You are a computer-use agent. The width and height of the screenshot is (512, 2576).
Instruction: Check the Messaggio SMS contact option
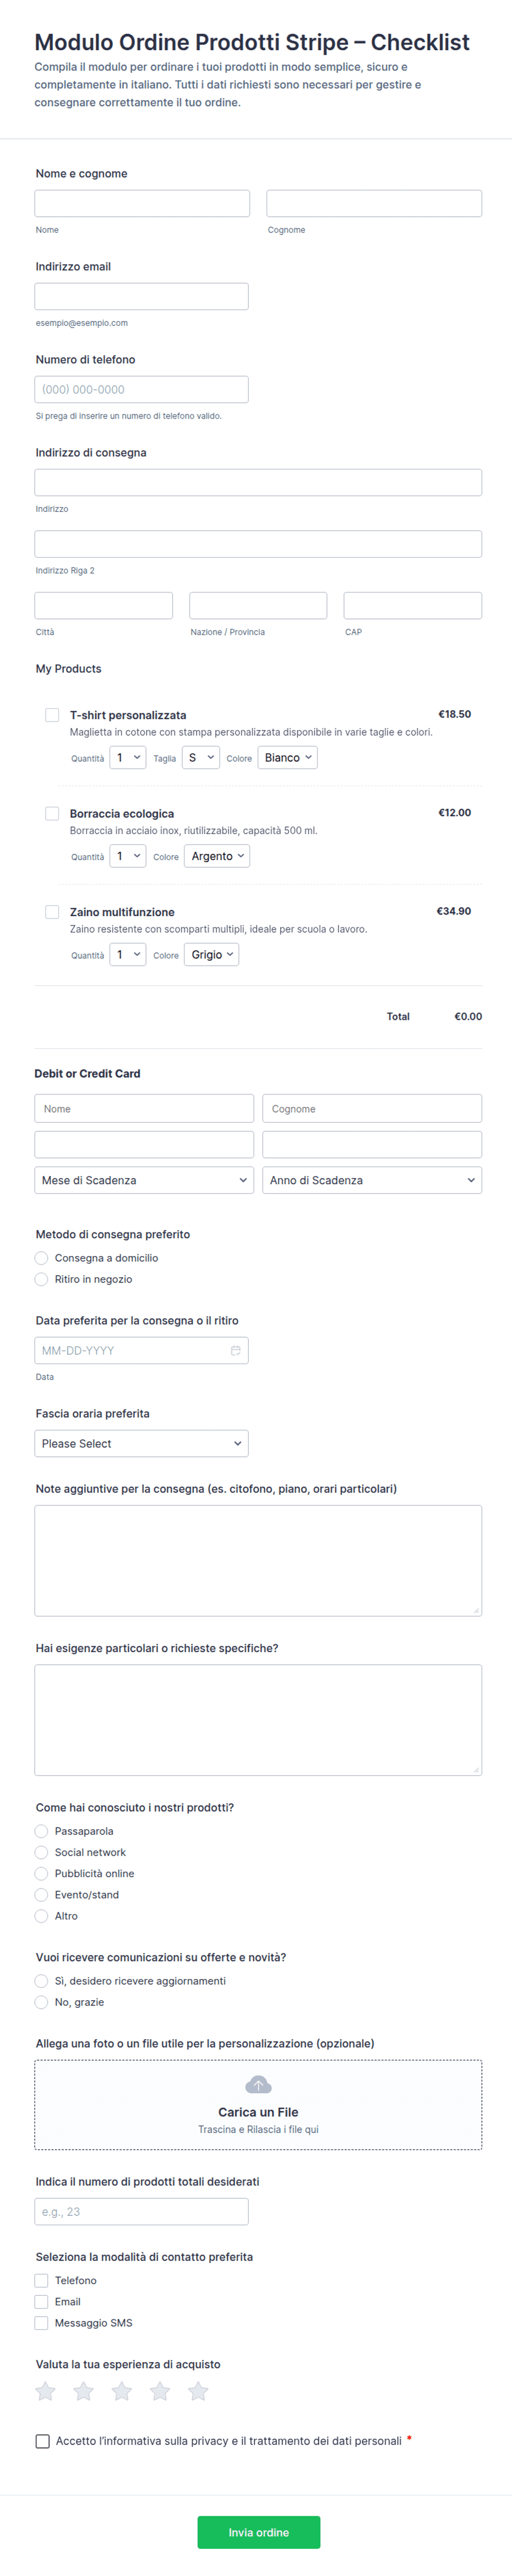coord(41,2323)
